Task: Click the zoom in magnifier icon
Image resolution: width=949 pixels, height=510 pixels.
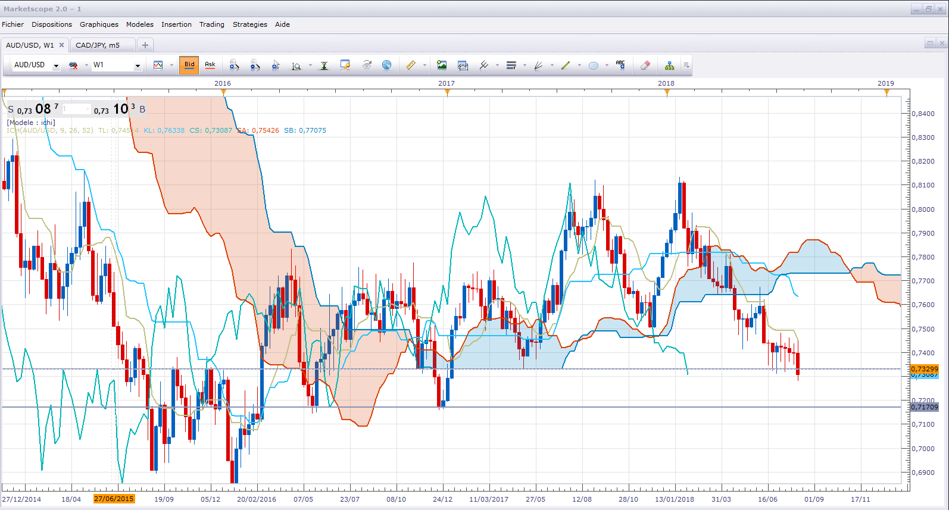Action: click(235, 65)
